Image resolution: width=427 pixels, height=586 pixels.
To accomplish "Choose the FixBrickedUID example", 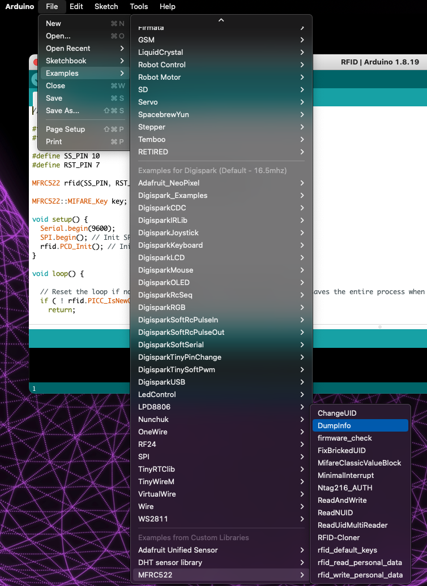I will click(360, 450).
